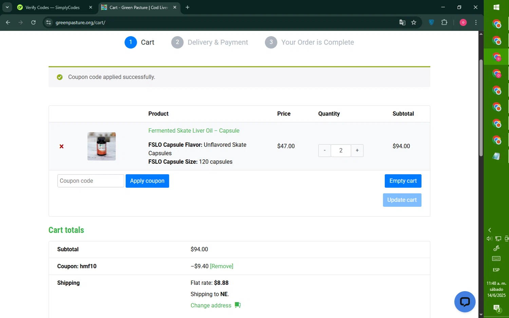Click the Empty cart button
This screenshot has width=509, height=318.
click(x=403, y=181)
